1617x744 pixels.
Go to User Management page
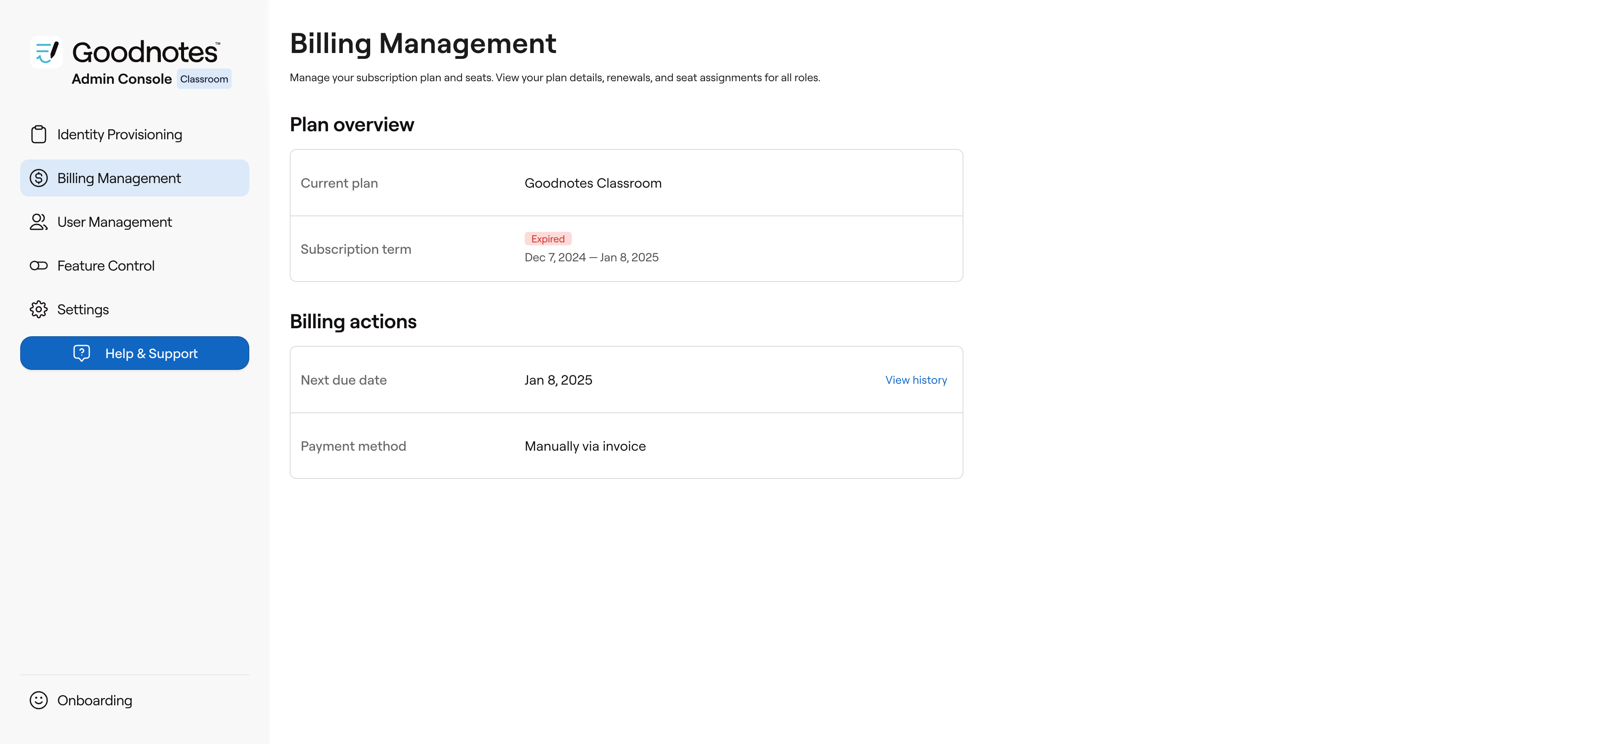pyautogui.click(x=114, y=222)
